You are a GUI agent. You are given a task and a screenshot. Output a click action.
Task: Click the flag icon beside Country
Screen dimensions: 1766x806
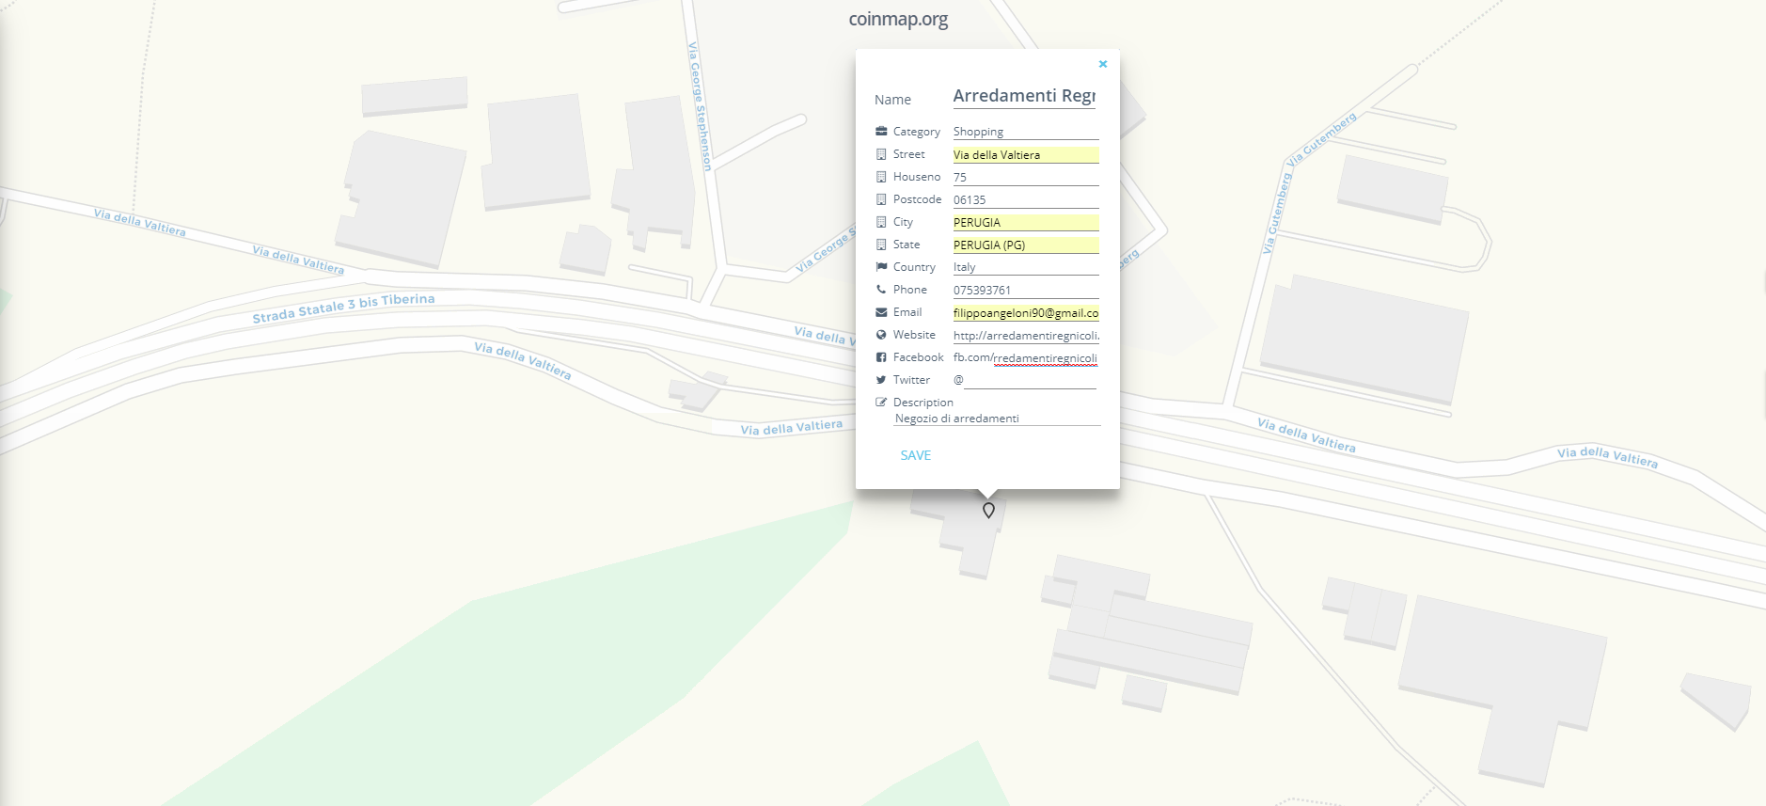pyautogui.click(x=881, y=267)
